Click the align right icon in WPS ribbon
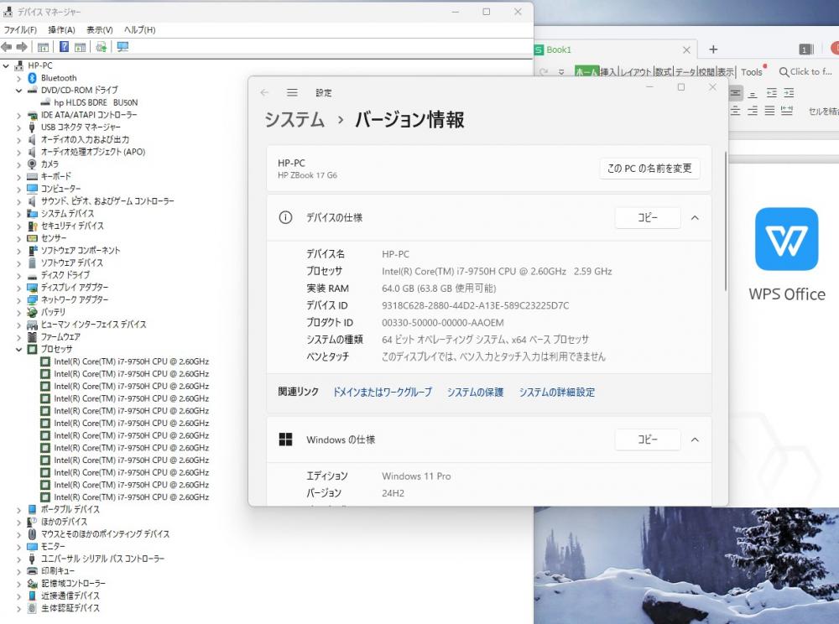The image size is (839, 624). 753,111
